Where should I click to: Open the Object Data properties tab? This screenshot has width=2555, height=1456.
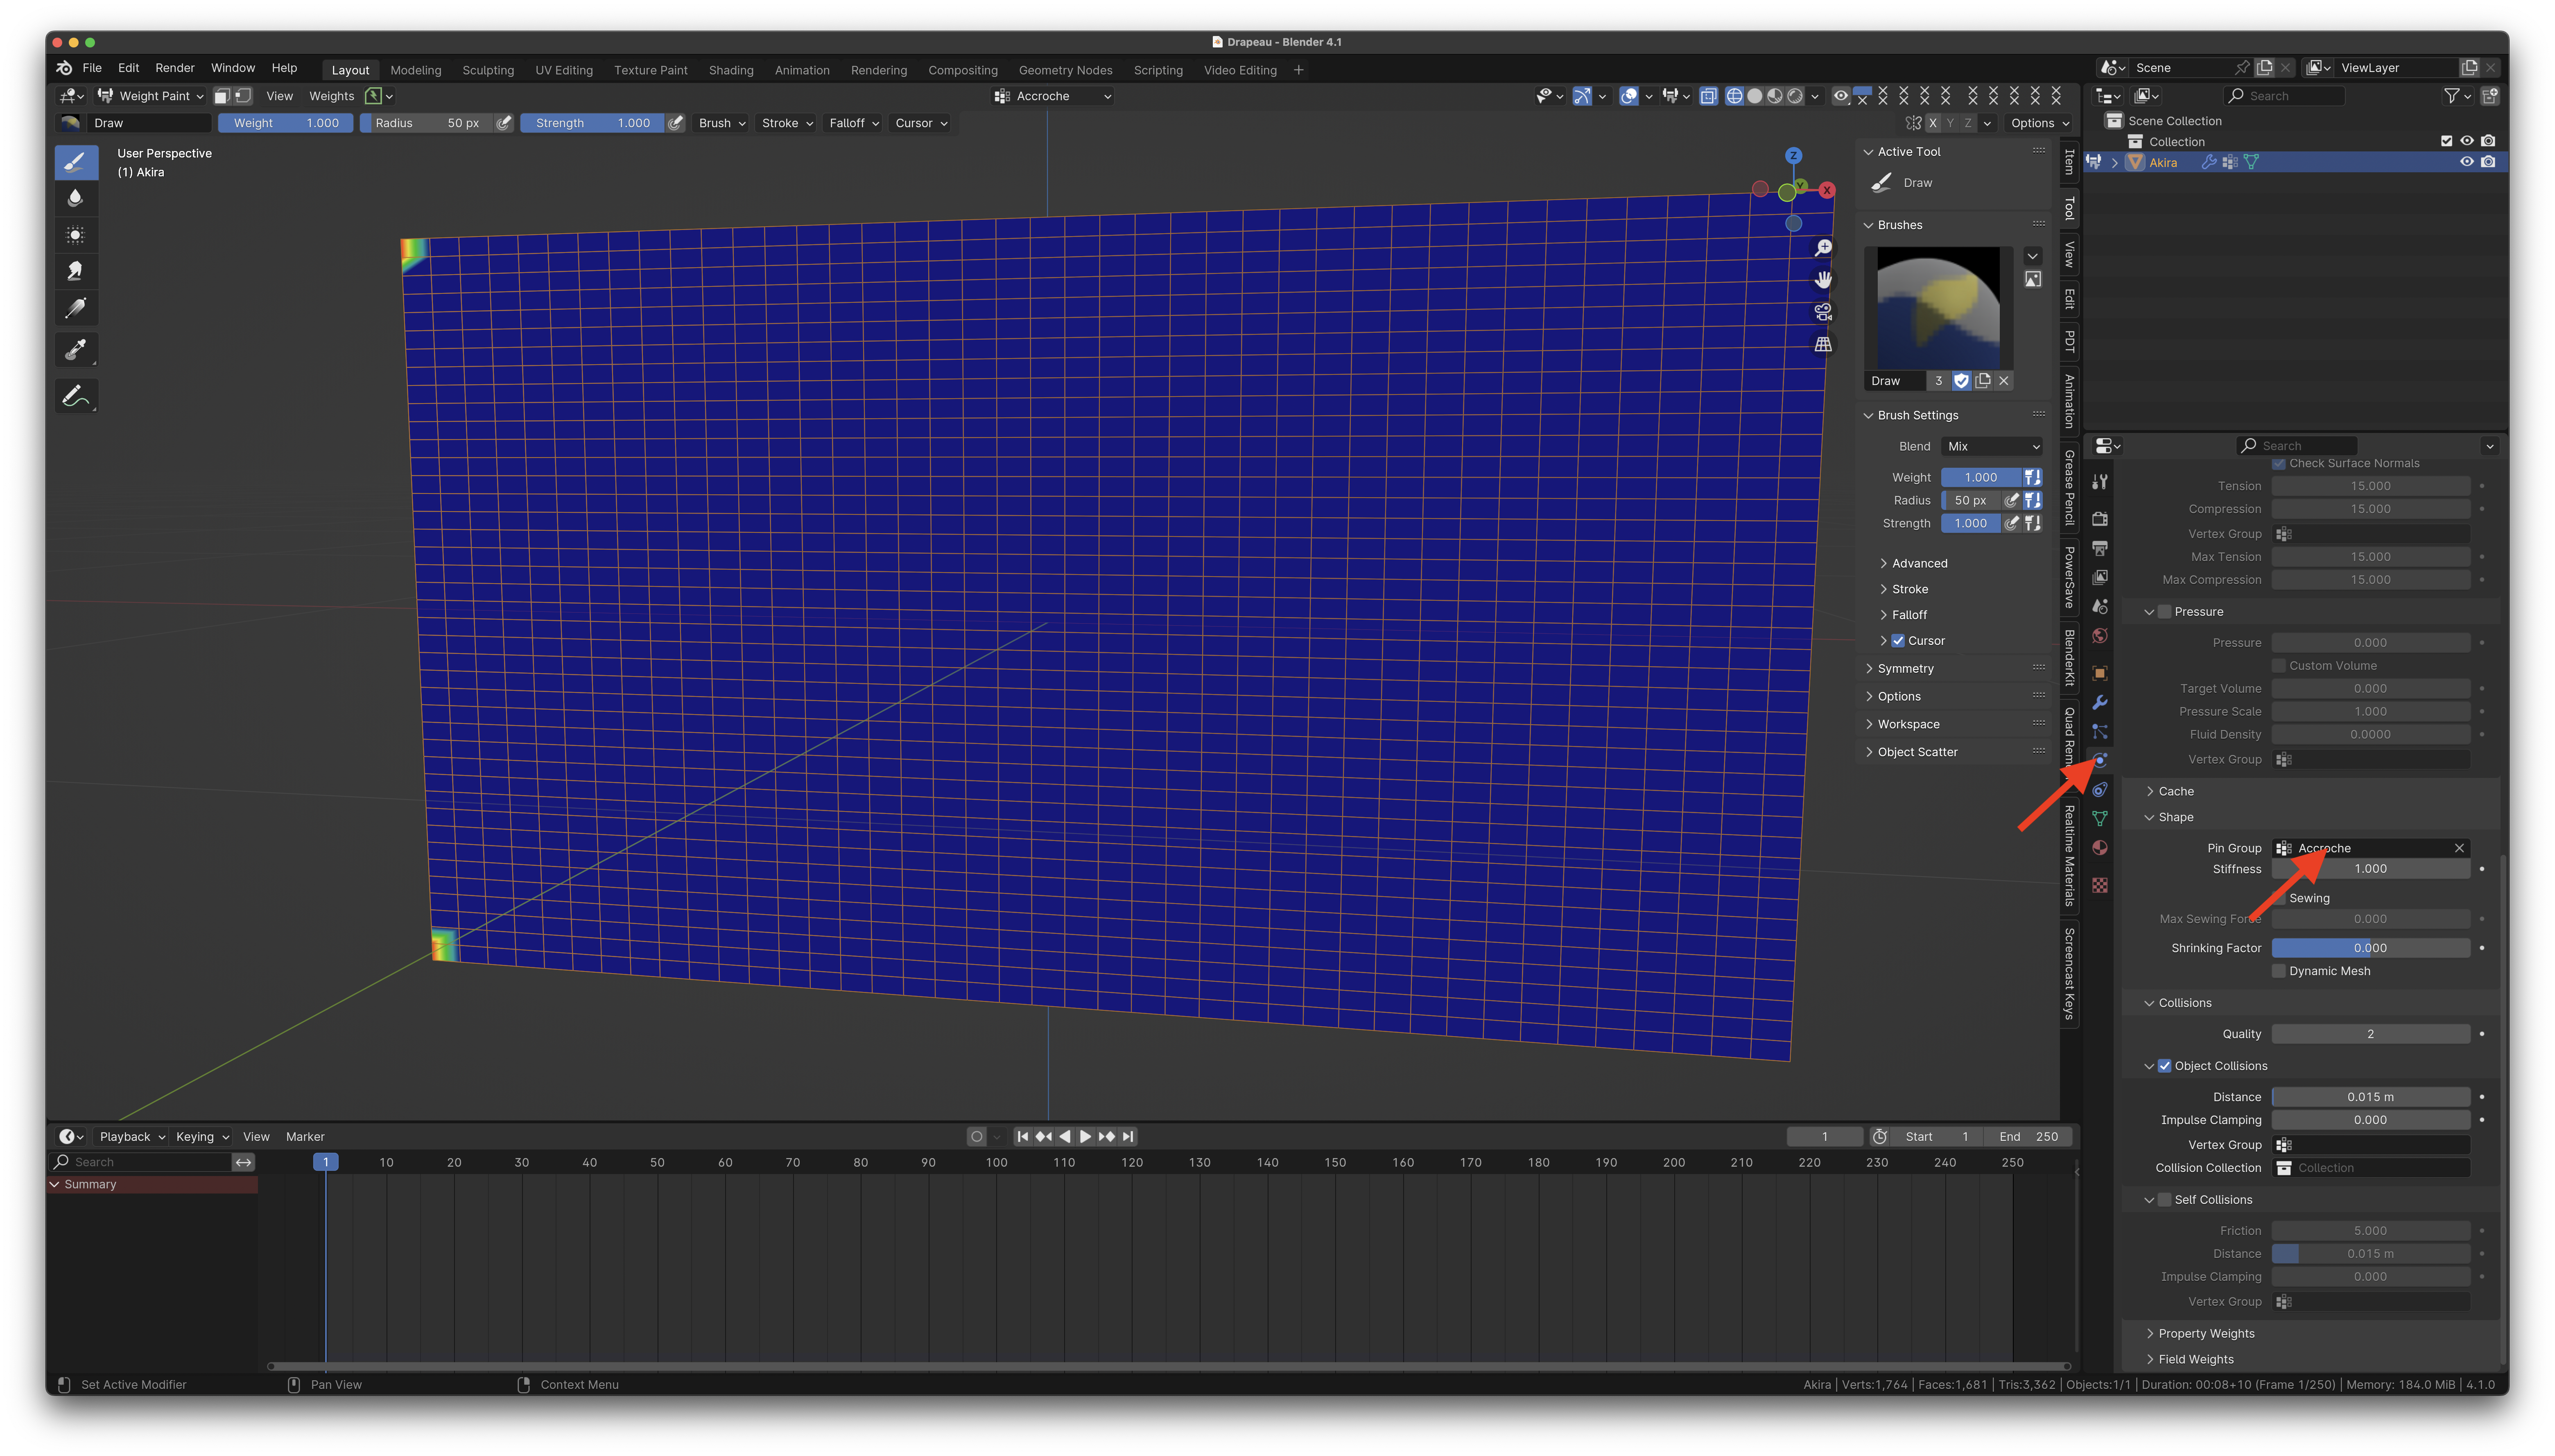coord(2100,819)
